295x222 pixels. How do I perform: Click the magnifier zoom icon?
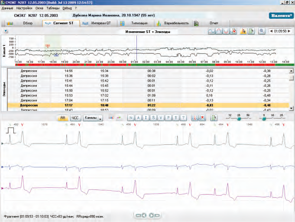coord(262,32)
